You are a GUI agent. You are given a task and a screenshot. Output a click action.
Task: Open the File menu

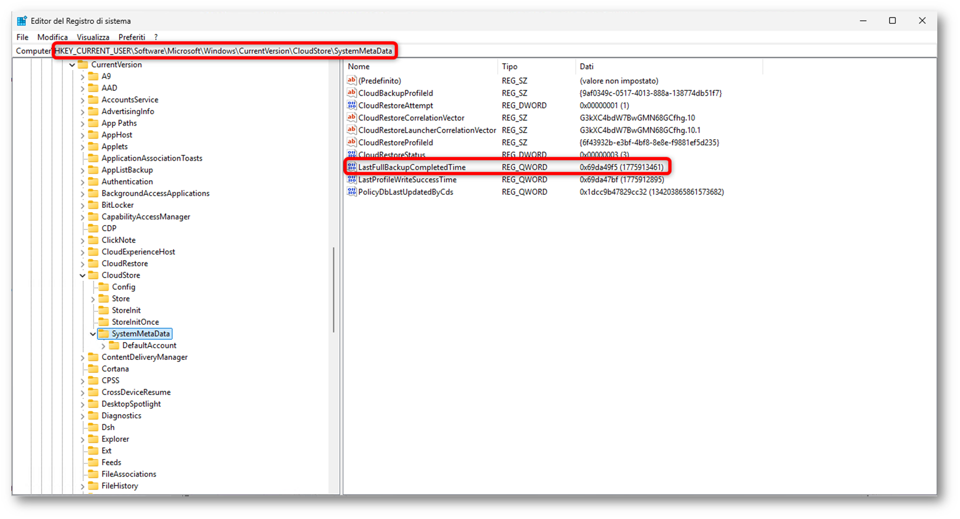coord(22,37)
